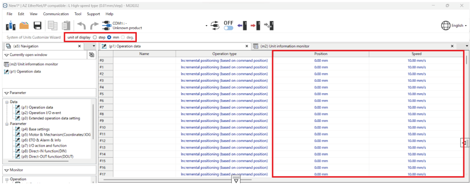This screenshot has width=472, height=185.
Task: Click the operation data table vertical scrollbar
Action: pos(467,59)
